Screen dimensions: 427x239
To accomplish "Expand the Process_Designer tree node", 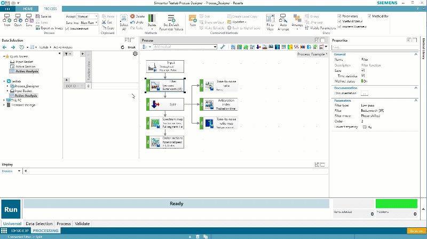I will point(8,86).
